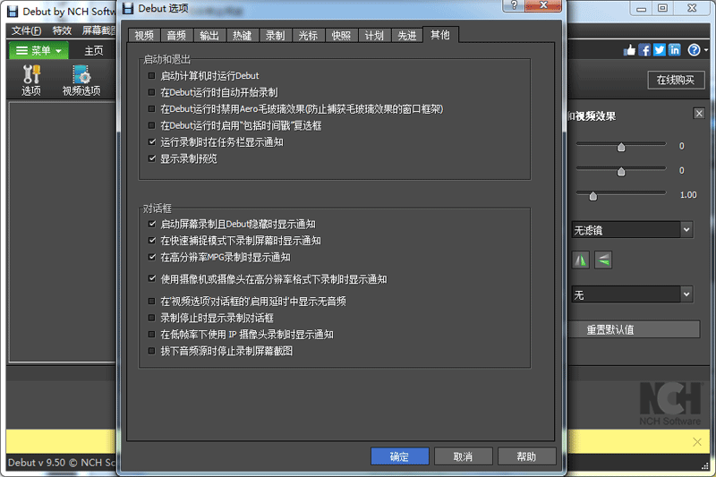This screenshot has width=716, height=477.
Task: Confirm with the 确定 button
Action: [399, 456]
